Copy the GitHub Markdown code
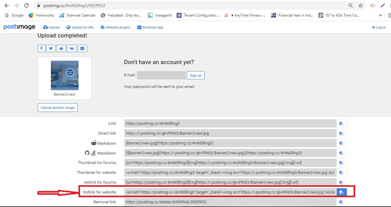The image size is (391, 207). 342,153
